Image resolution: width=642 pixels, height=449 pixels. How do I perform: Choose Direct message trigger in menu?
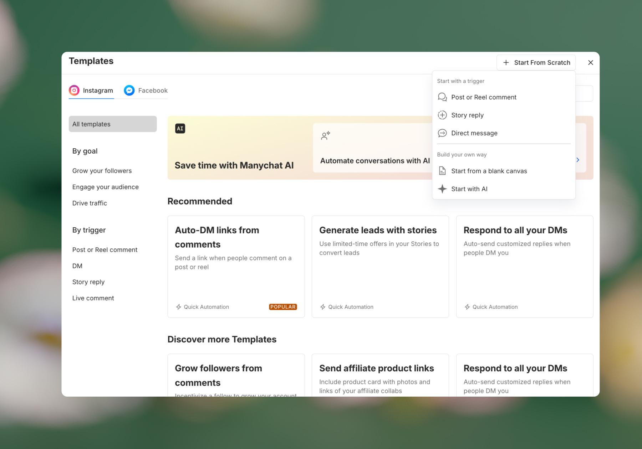click(504, 133)
